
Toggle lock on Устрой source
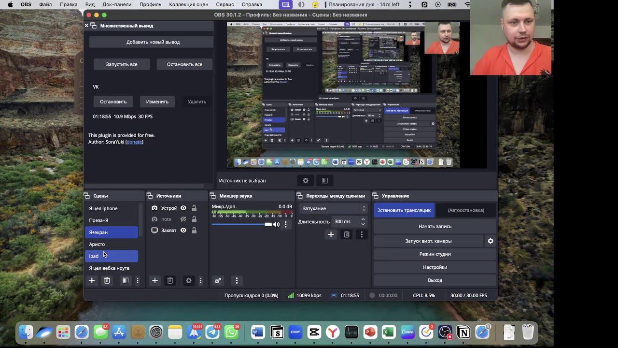tap(194, 208)
